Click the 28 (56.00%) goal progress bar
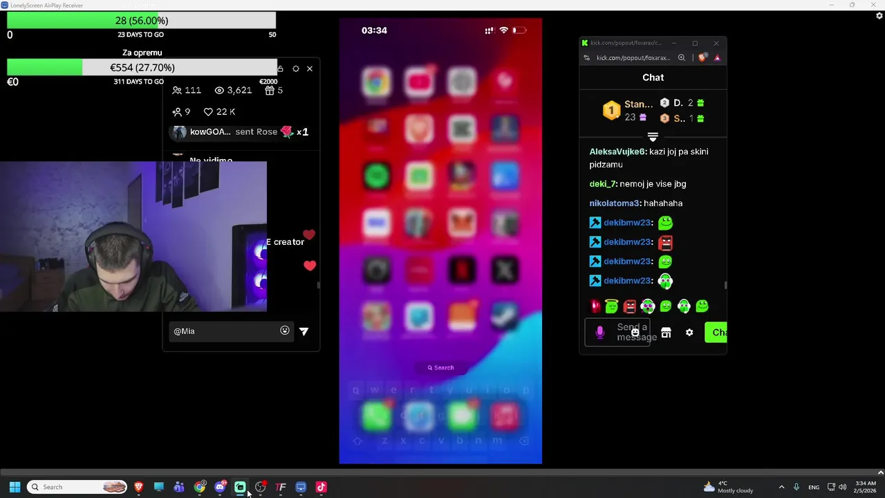This screenshot has width=885, height=498. 141,21
